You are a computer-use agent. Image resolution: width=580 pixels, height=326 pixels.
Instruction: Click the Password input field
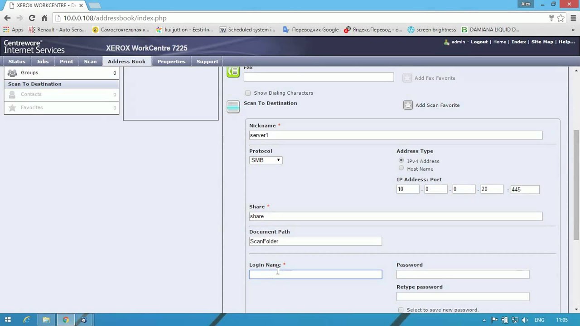click(x=463, y=274)
